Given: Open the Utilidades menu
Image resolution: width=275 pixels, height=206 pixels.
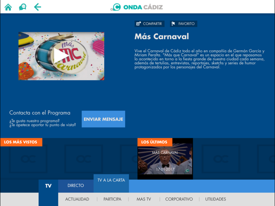Looking at the screenshot, I should click(216, 199).
